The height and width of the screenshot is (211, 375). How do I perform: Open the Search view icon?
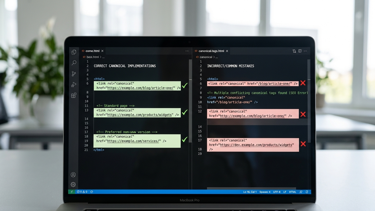point(74,63)
